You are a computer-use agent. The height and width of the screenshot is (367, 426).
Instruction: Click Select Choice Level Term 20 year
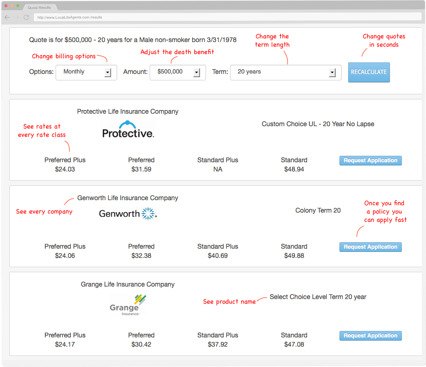(x=318, y=297)
